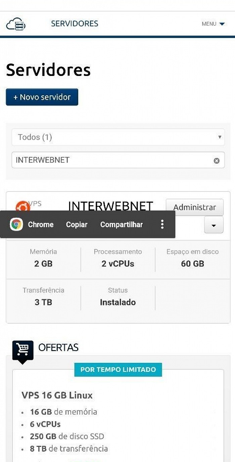Click the POR TEMPO LIMITADO badge

click(x=118, y=370)
